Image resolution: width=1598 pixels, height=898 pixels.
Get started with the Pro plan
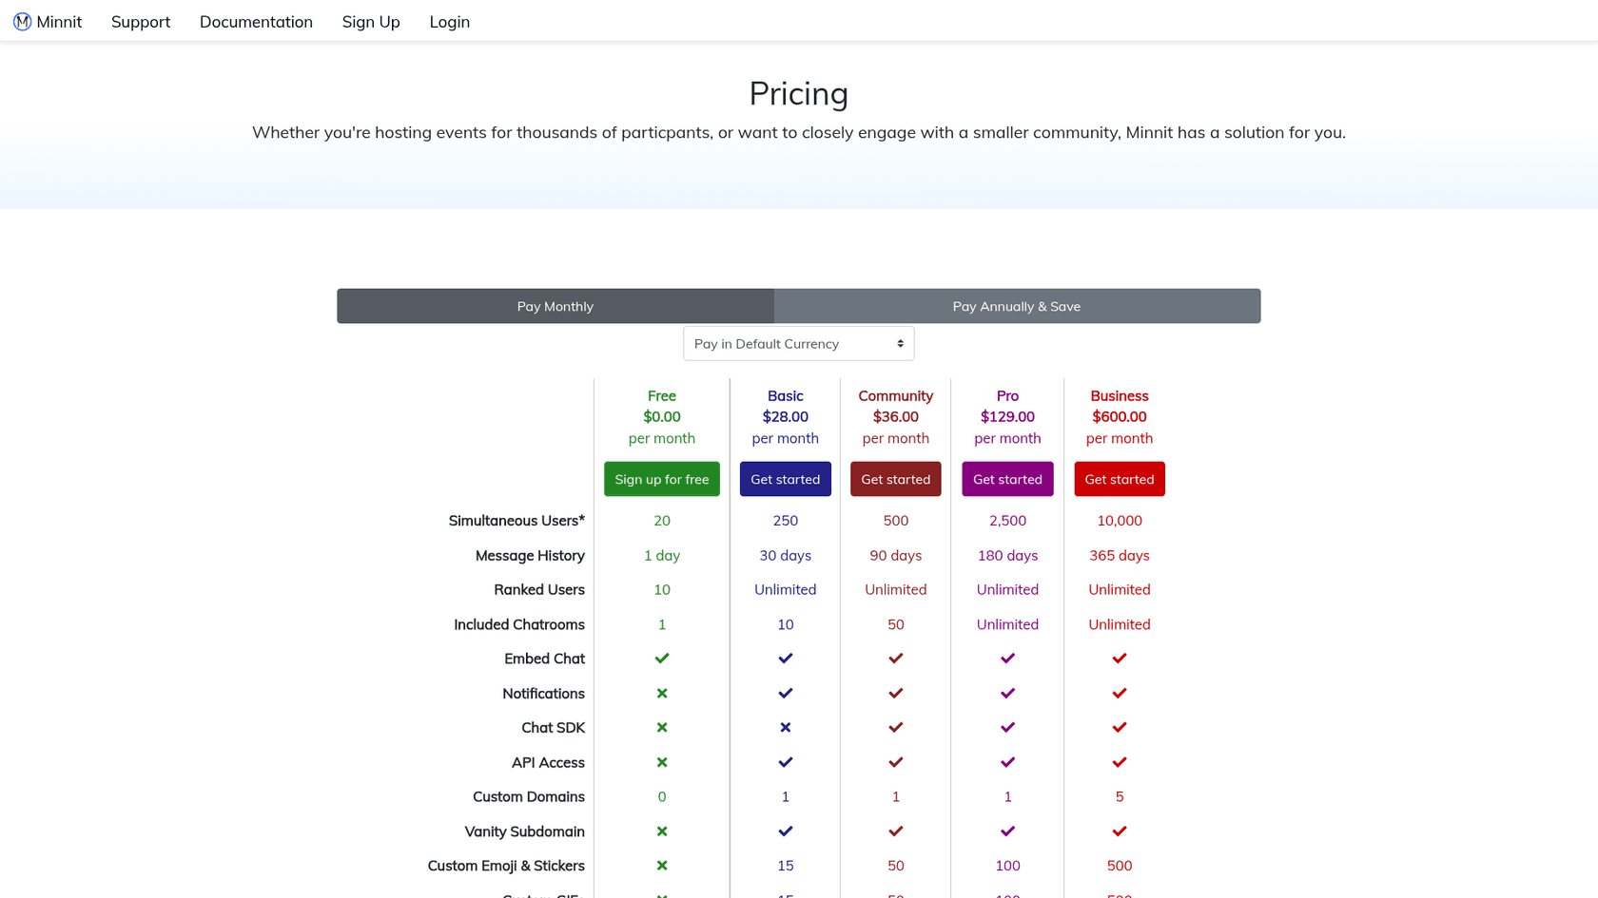click(1008, 479)
